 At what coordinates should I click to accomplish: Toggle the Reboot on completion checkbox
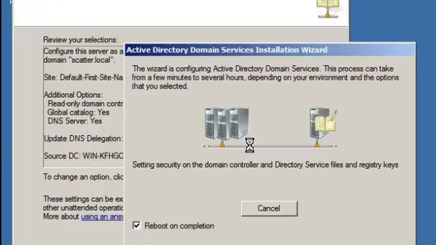[136, 225]
